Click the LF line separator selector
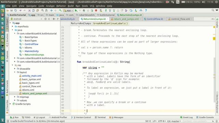 (x=154, y=121)
